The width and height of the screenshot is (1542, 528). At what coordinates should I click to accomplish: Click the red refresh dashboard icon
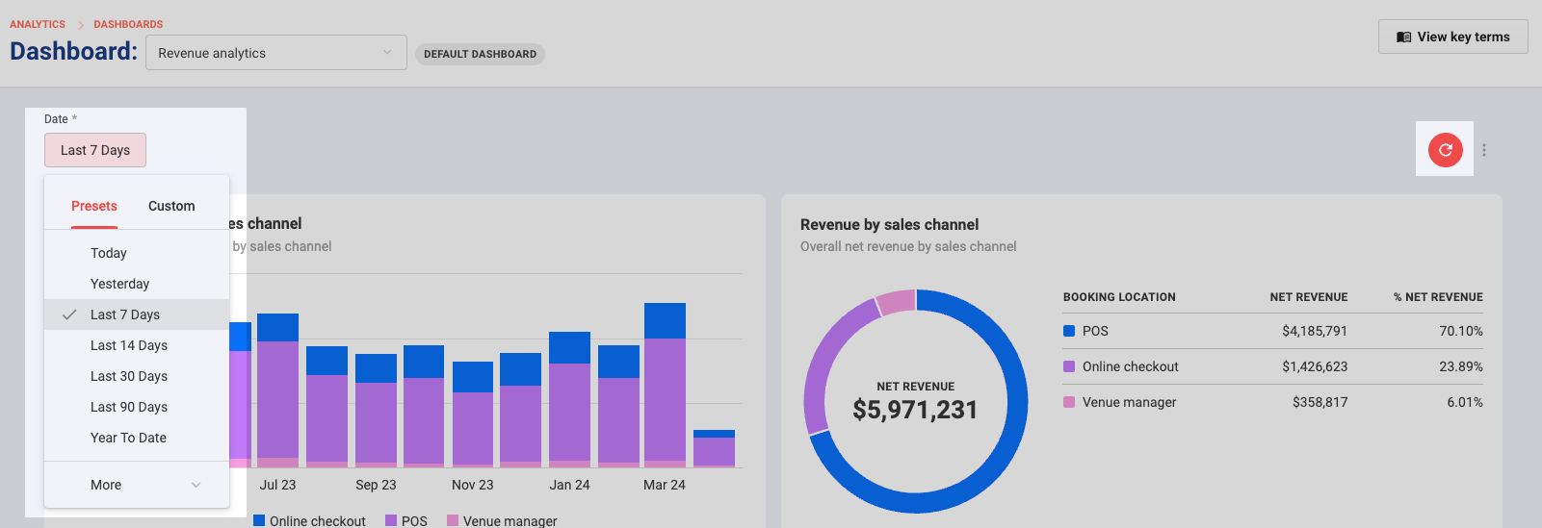pos(1445,150)
